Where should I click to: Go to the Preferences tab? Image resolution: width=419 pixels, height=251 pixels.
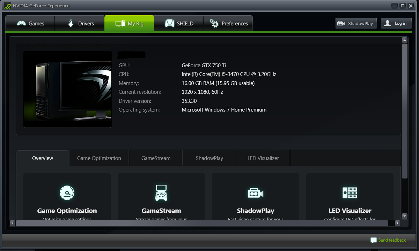(x=228, y=23)
